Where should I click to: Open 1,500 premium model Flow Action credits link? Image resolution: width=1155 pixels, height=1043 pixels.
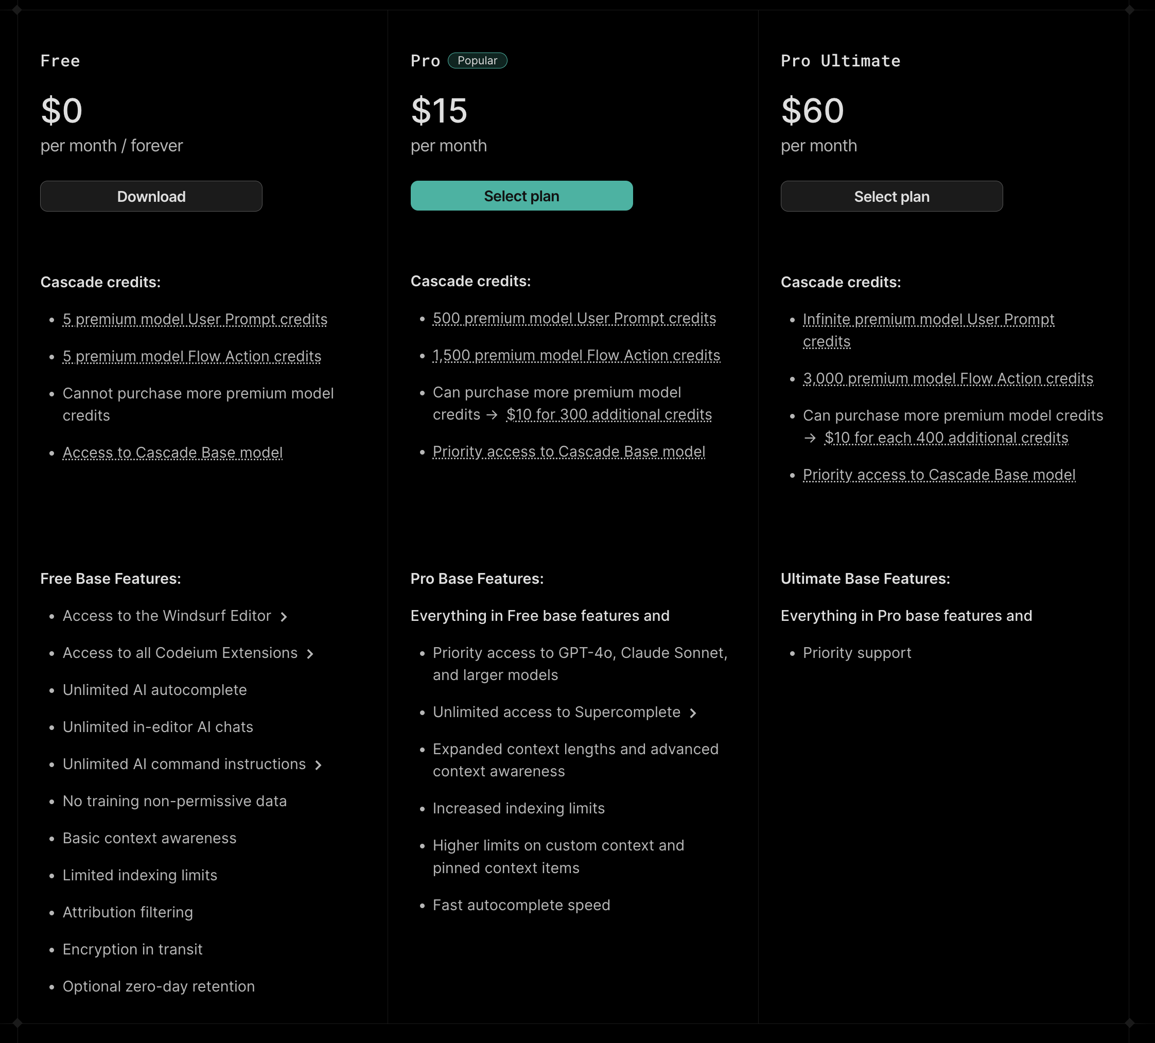coord(576,355)
